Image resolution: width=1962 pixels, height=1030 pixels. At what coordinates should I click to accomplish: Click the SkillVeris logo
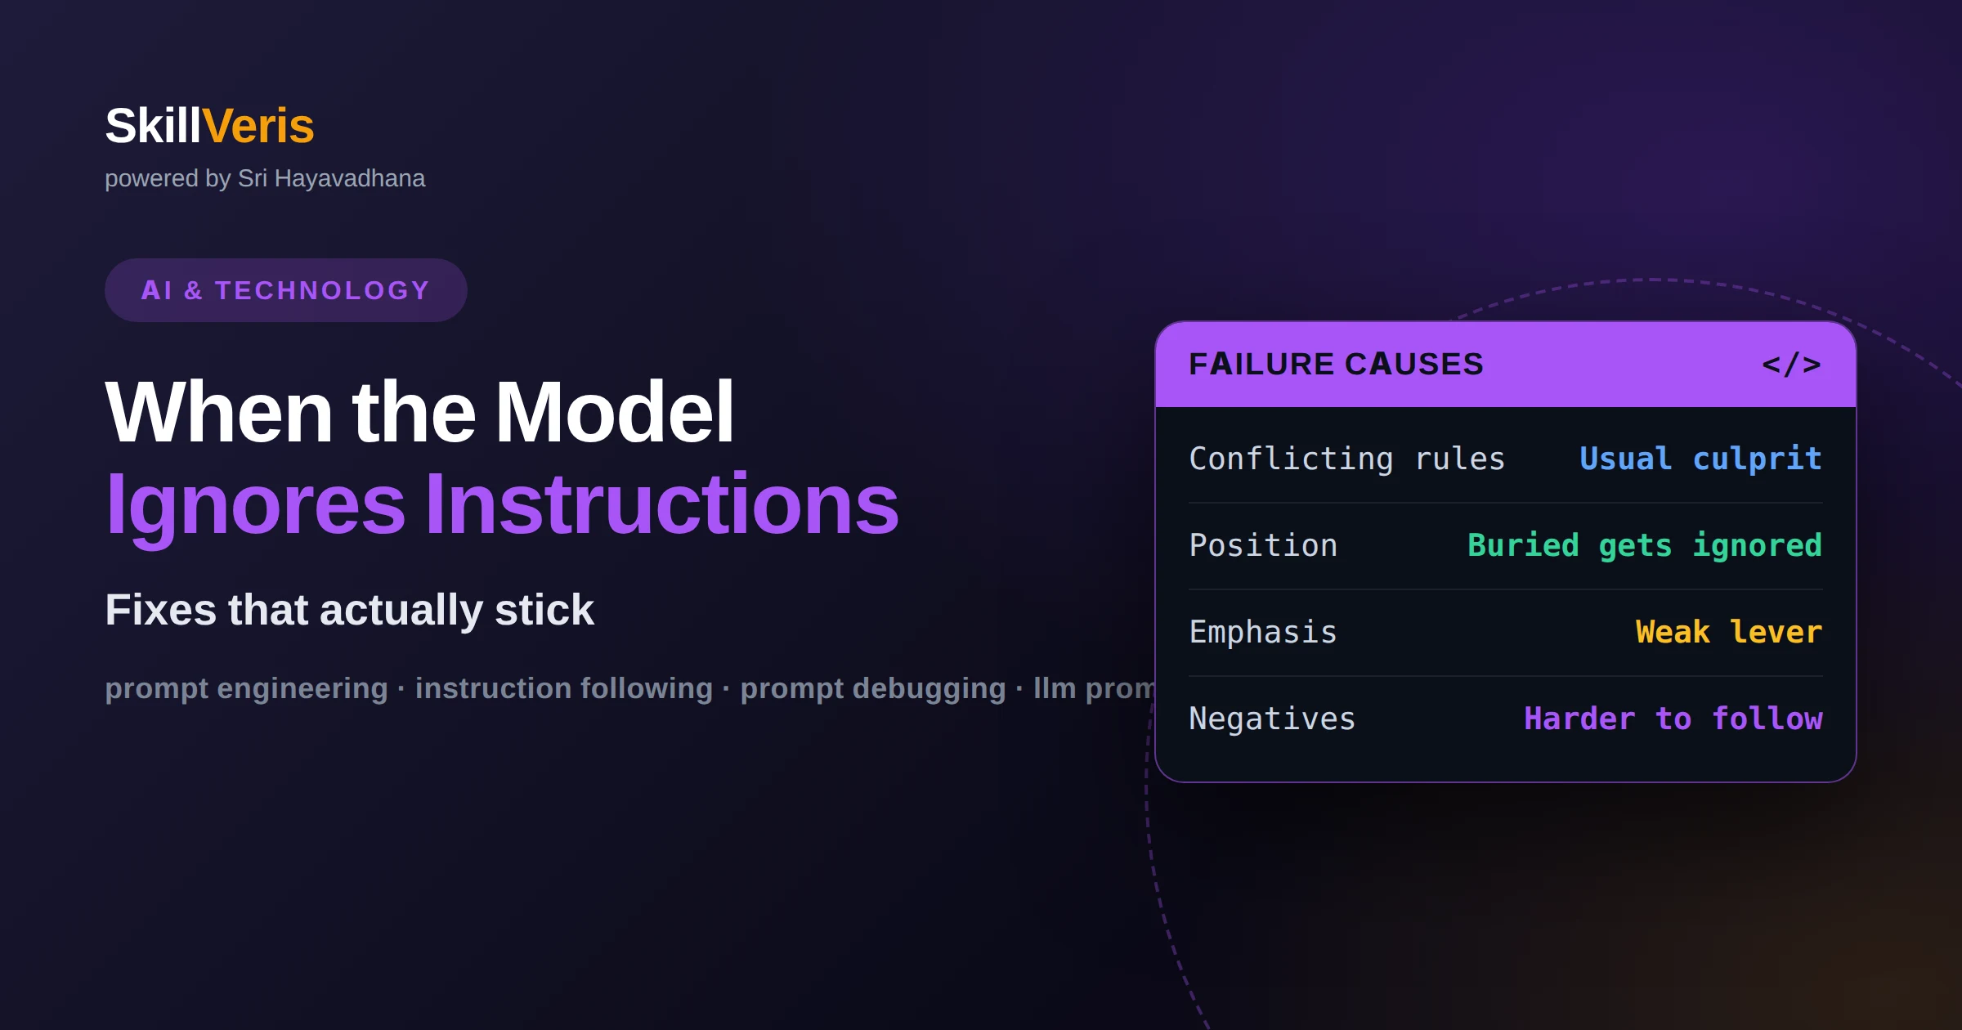[x=209, y=126]
